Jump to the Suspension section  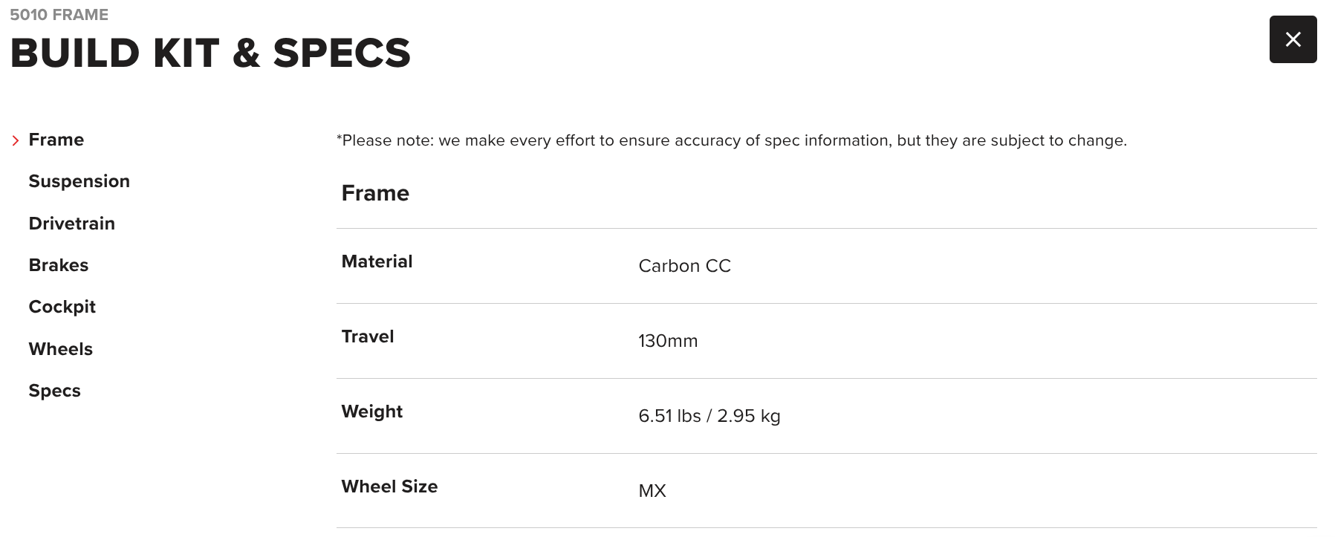coord(79,181)
